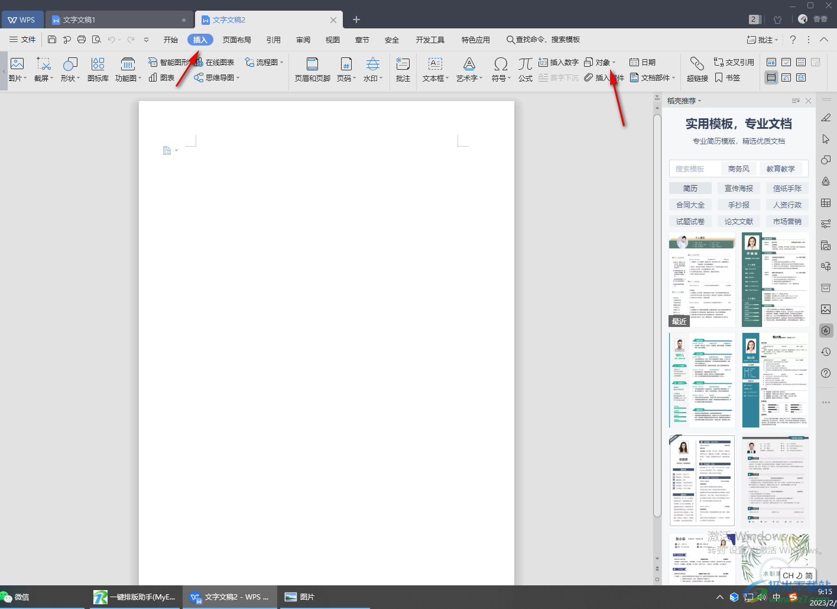Open the quick access toolbar customize arrow

[x=146, y=40]
